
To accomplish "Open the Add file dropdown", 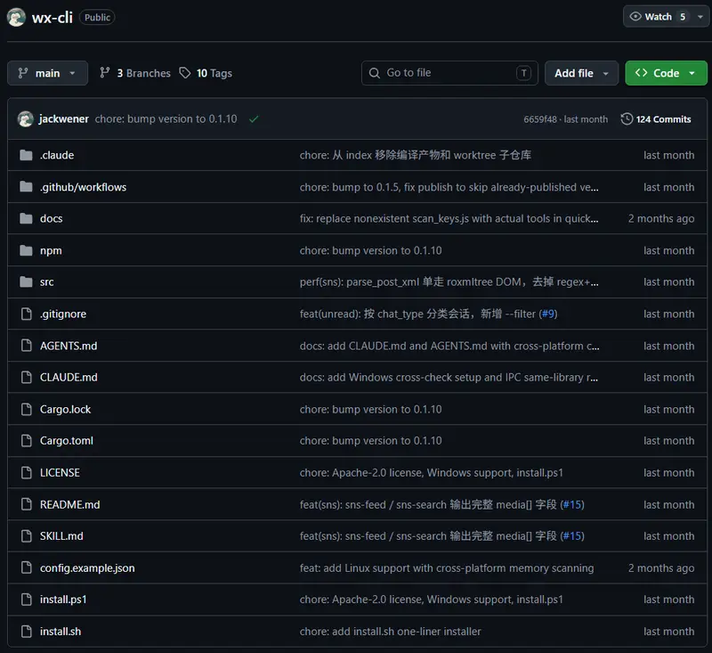I will [x=581, y=73].
